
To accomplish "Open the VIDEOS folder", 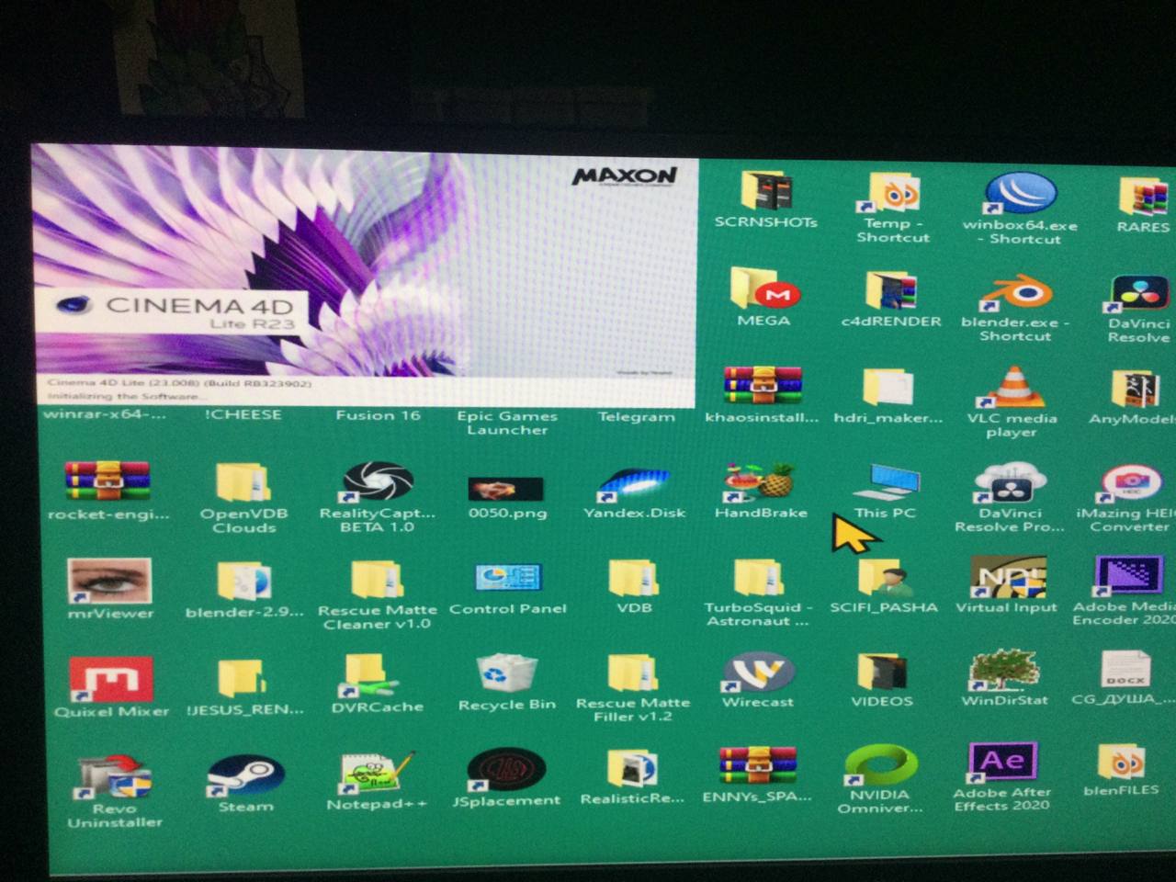I will pos(881,673).
